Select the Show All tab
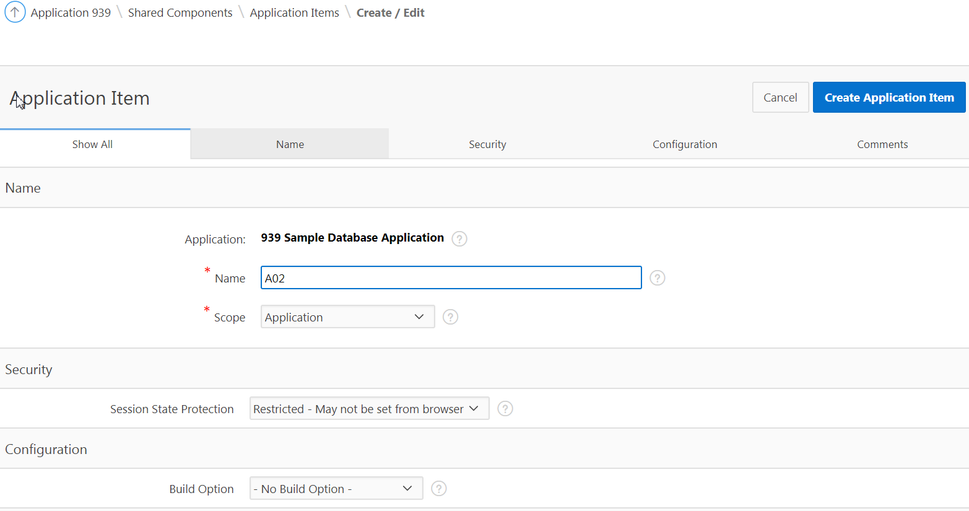Viewport: 969px width, 511px height. (x=92, y=144)
